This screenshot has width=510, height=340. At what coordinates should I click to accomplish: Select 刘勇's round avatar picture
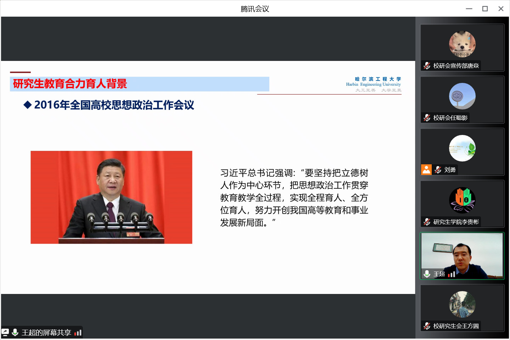[x=462, y=148]
